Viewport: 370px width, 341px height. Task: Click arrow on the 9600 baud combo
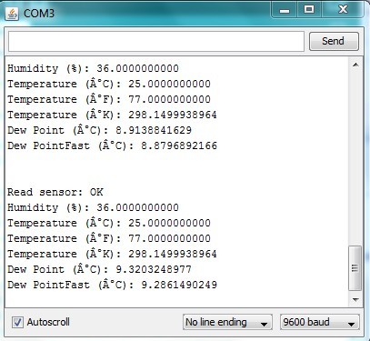pyautogui.click(x=351, y=324)
